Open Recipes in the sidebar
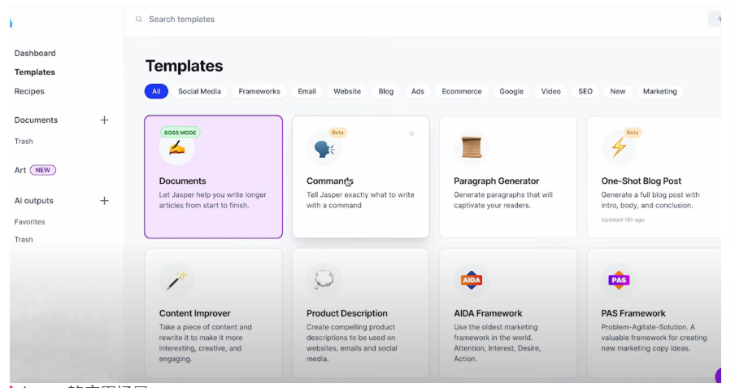The width and height of the screenshot is (735, 388). click(x=29, y=92)
